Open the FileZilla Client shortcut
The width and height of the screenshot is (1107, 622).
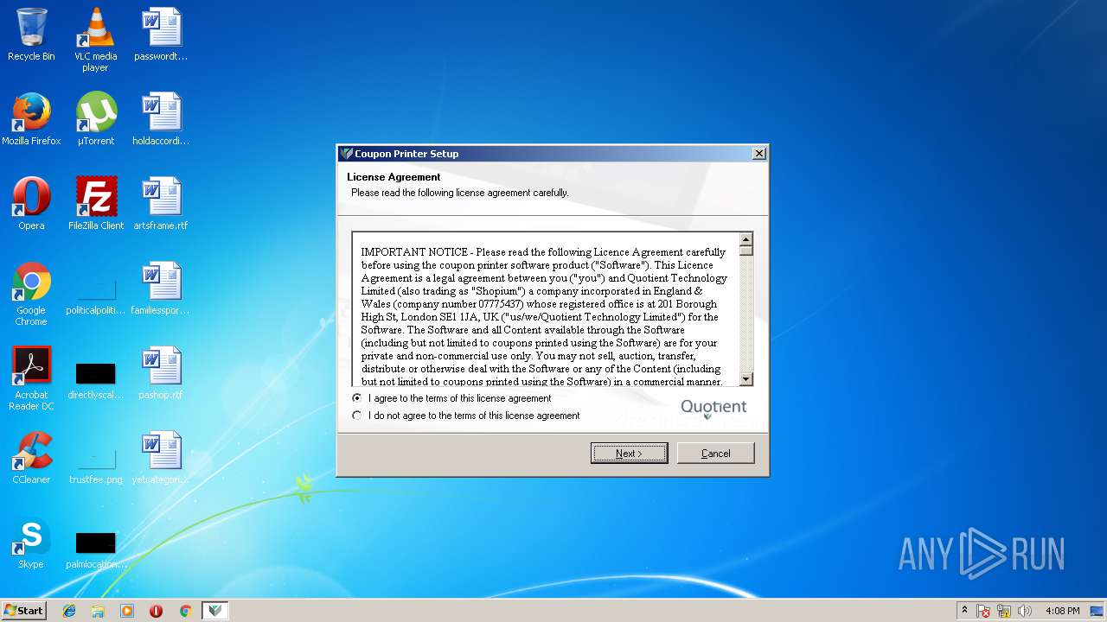pyautogui.click(x=95, y=204)
